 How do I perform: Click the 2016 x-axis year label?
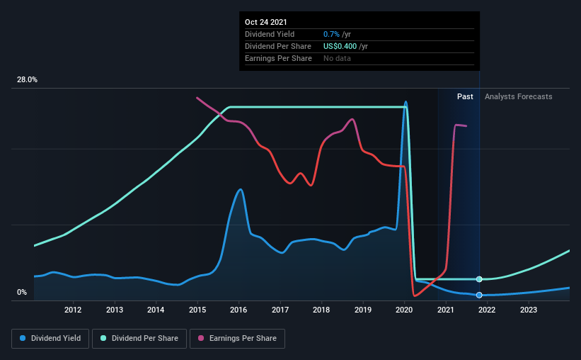[239, 310]
